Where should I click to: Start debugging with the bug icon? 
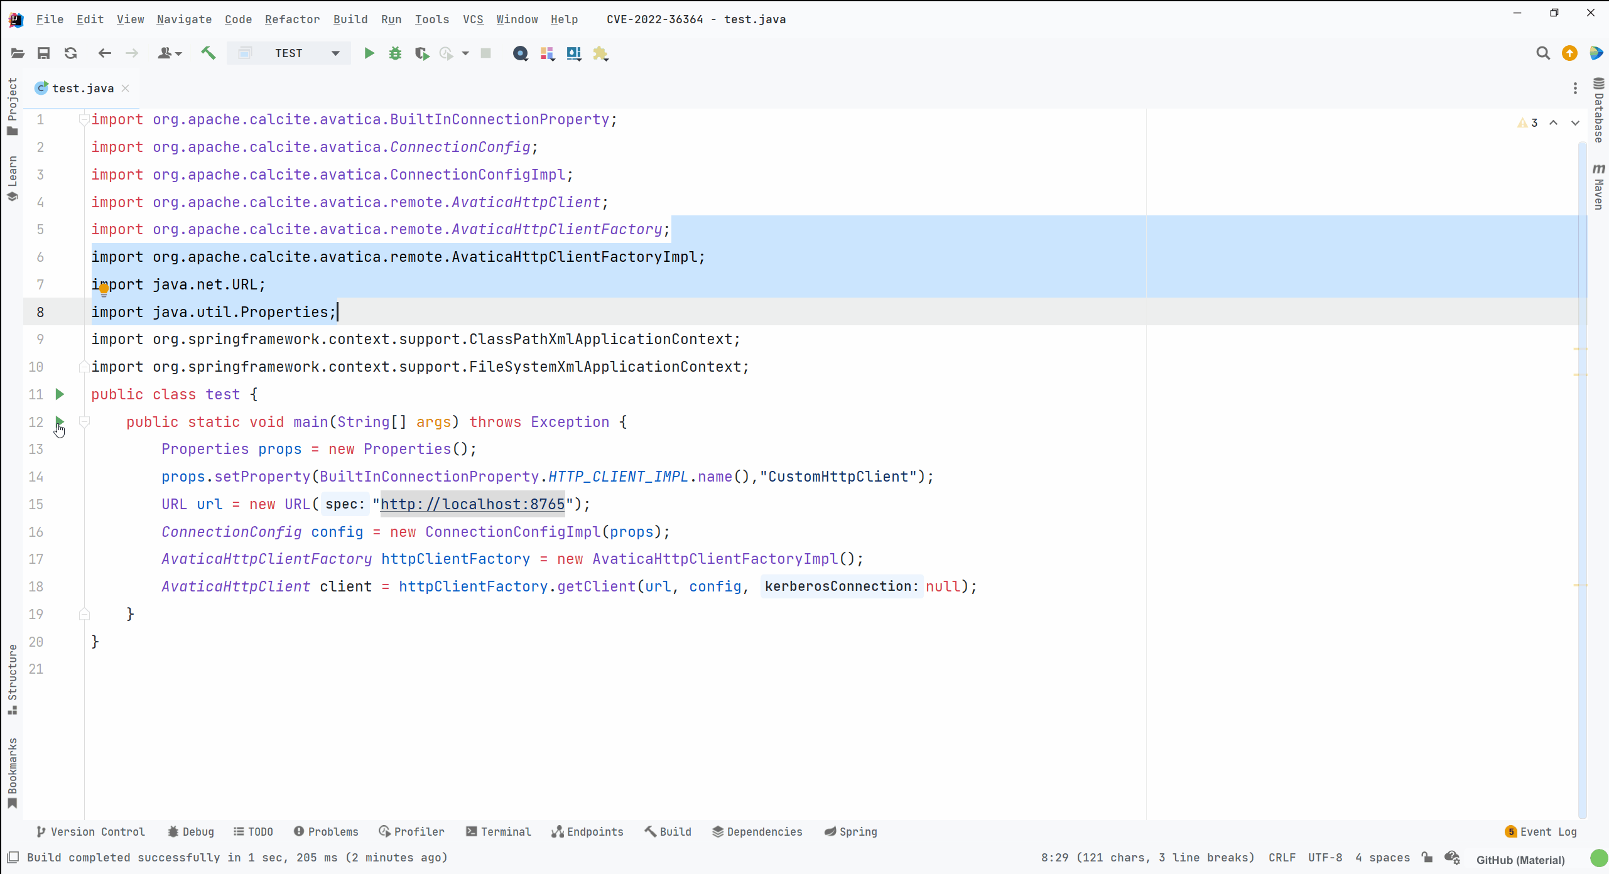pyautogui.click(x=395, y=53)
